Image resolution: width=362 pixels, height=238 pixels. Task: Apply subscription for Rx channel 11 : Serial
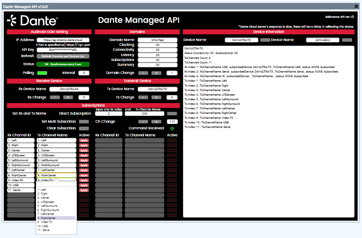pos(84,190)
